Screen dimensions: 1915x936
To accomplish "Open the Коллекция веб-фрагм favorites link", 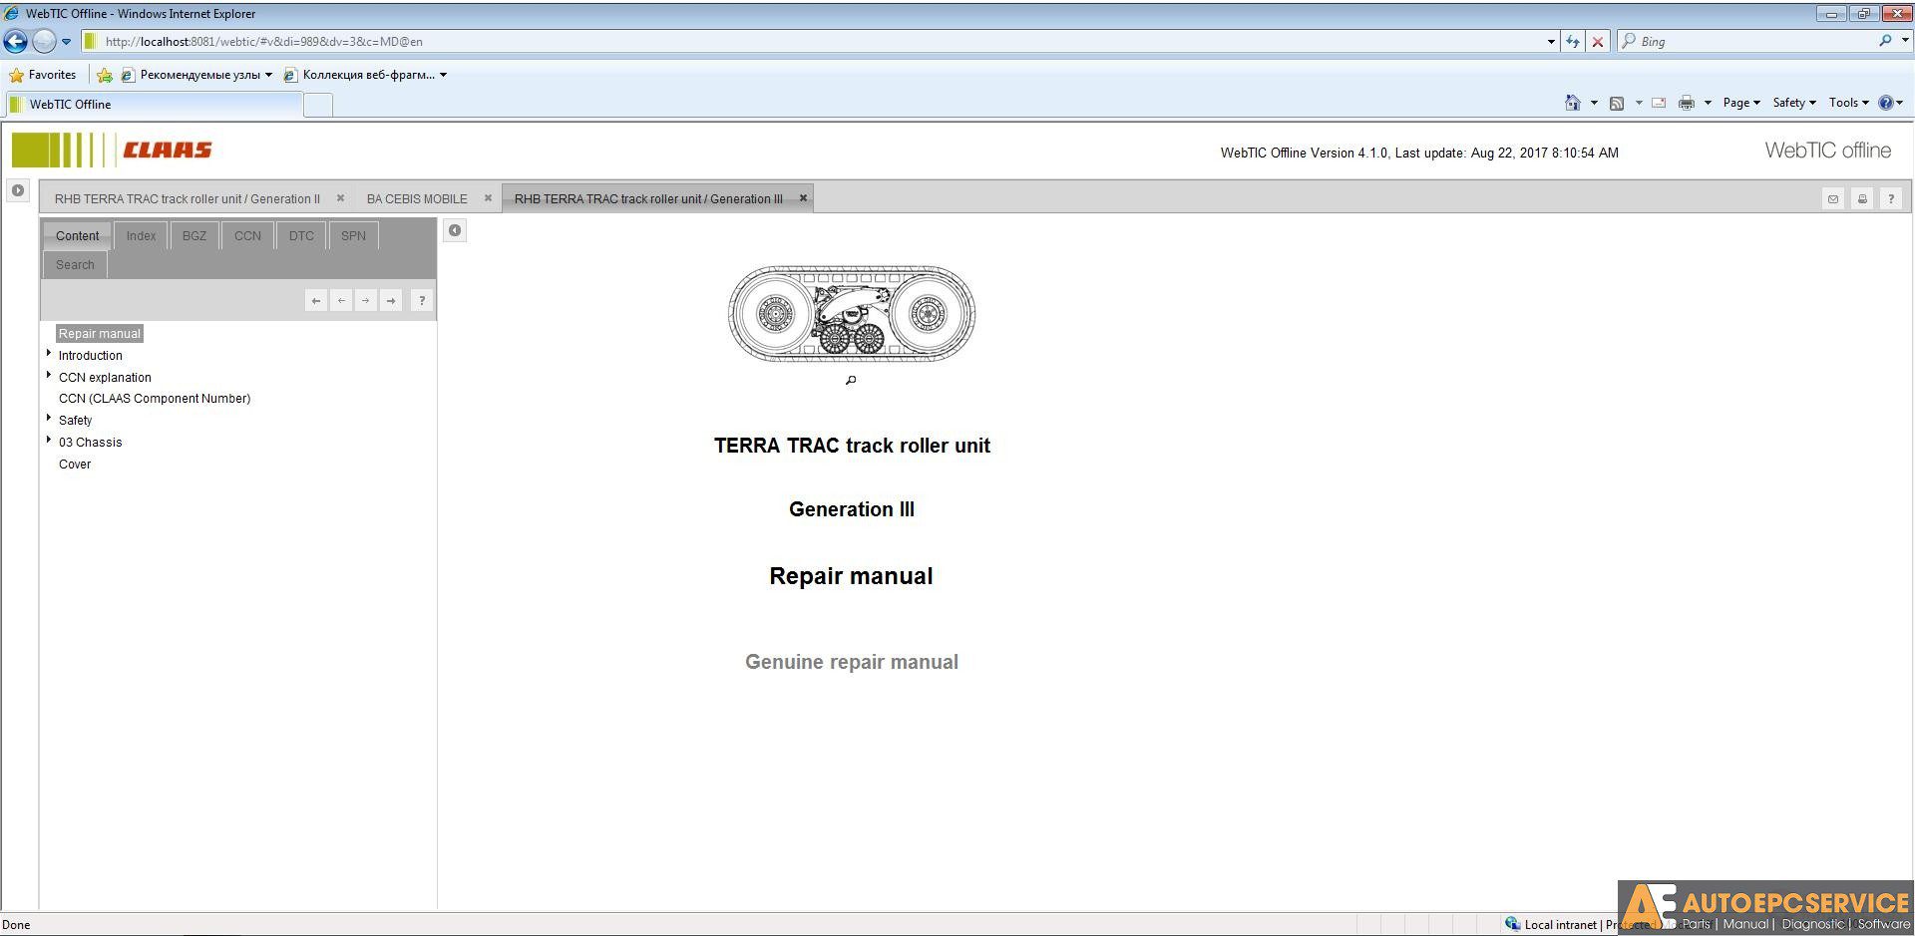I will [x=365, y=75].
